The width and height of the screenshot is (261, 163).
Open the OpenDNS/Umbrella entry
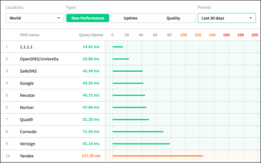[x=39, y=59]
